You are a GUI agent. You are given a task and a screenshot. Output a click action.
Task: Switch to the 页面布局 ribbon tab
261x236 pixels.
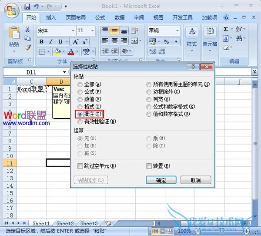[x=76, y=17]
